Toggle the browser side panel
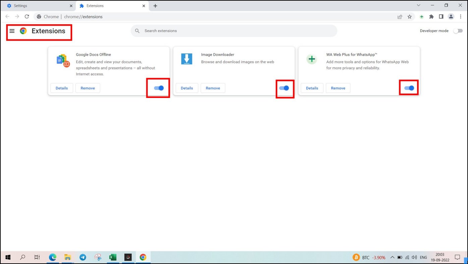Viewport: 468px width, 264px height. tap(441, 16)
